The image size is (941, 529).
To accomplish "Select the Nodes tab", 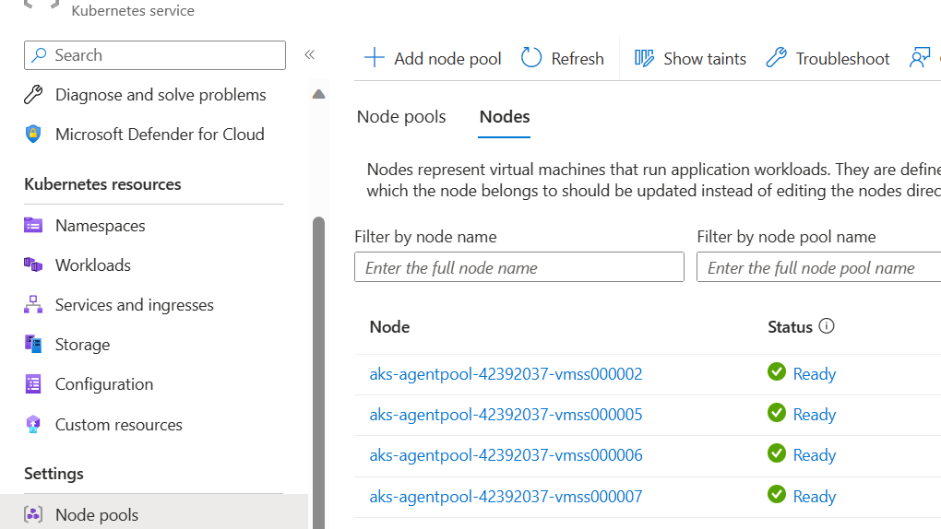I will click(x=504, y=116).
